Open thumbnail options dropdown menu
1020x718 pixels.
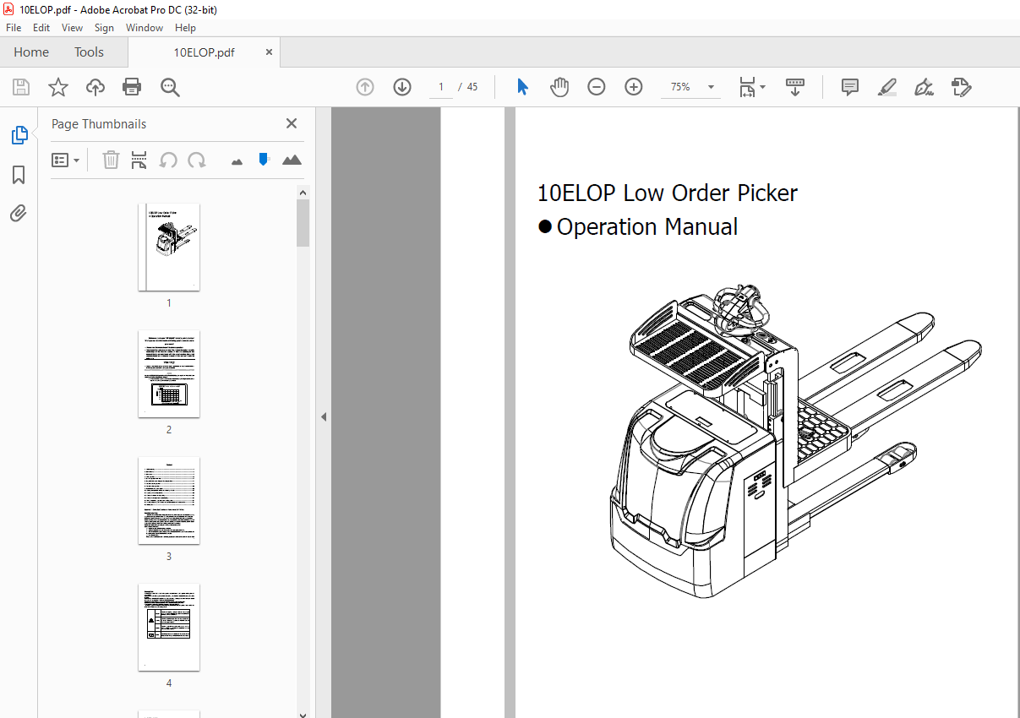tap(65, 160)
